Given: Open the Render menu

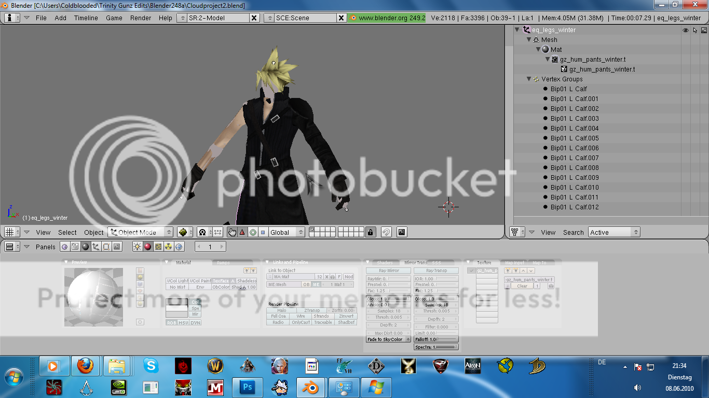Looking at the screenshot, I should 141,18.
